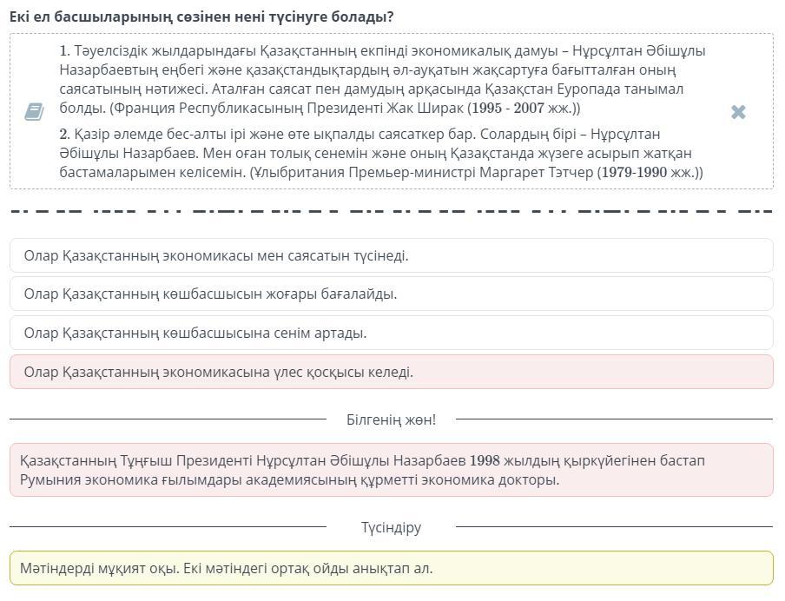Click the book icon beside the passage
Viewport: 785px width, 601px height.
click(34, 111)
